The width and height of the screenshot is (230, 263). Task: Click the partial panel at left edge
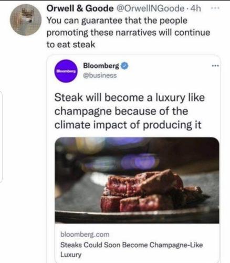[1, 137]
